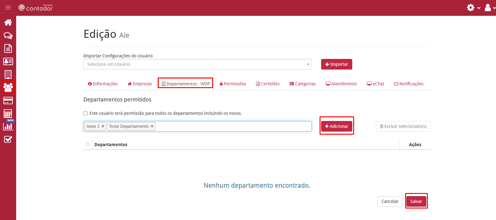Click Excluir selecionado(s) button

(x=403, y=126)
